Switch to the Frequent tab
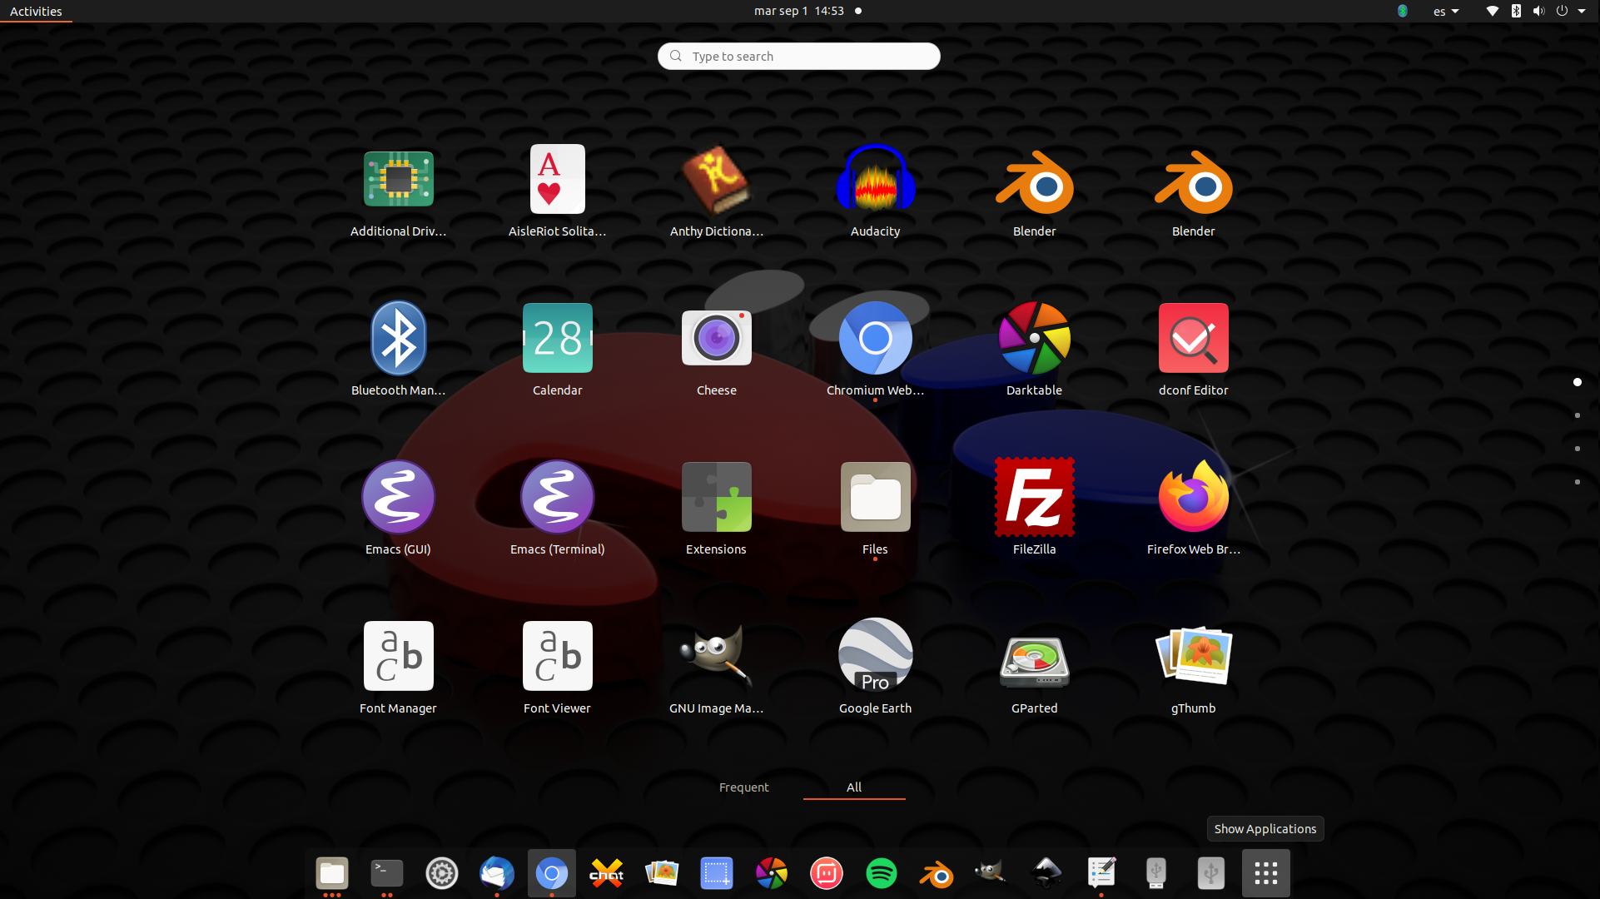This screenshot has height=899, width=1600. click(x=743, y=787)
